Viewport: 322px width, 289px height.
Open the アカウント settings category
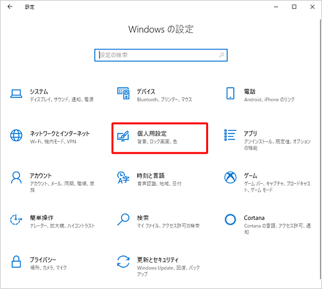[x=53, y=181]
